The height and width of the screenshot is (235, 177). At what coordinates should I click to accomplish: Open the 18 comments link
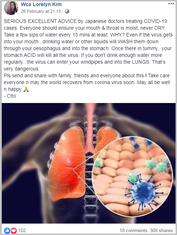[133, 230]
